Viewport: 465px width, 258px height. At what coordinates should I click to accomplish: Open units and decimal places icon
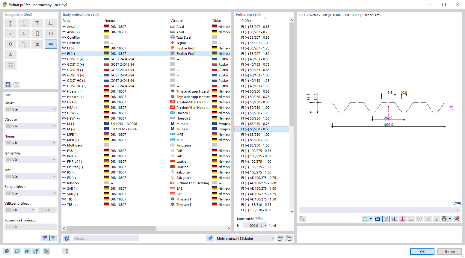pos(17,251)
